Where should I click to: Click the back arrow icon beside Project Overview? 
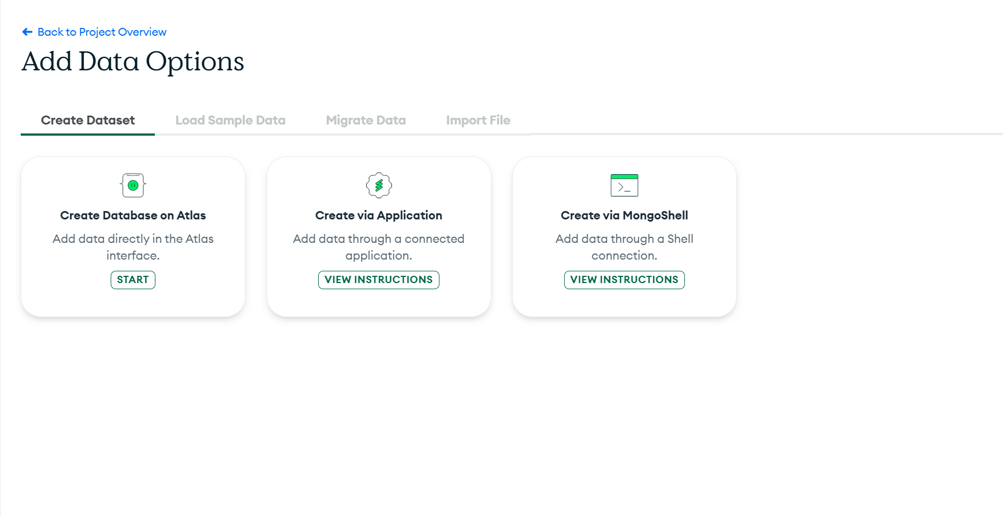pyautogui.click(x=27, y=32)
